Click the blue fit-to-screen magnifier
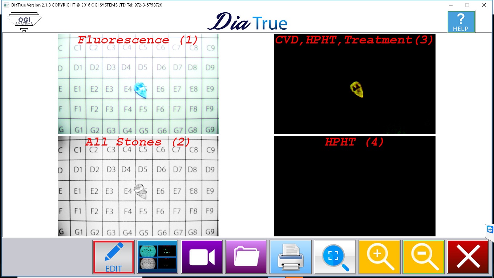Image resolution: width=494 pixels, height=278 pixels. click(335, 257)
